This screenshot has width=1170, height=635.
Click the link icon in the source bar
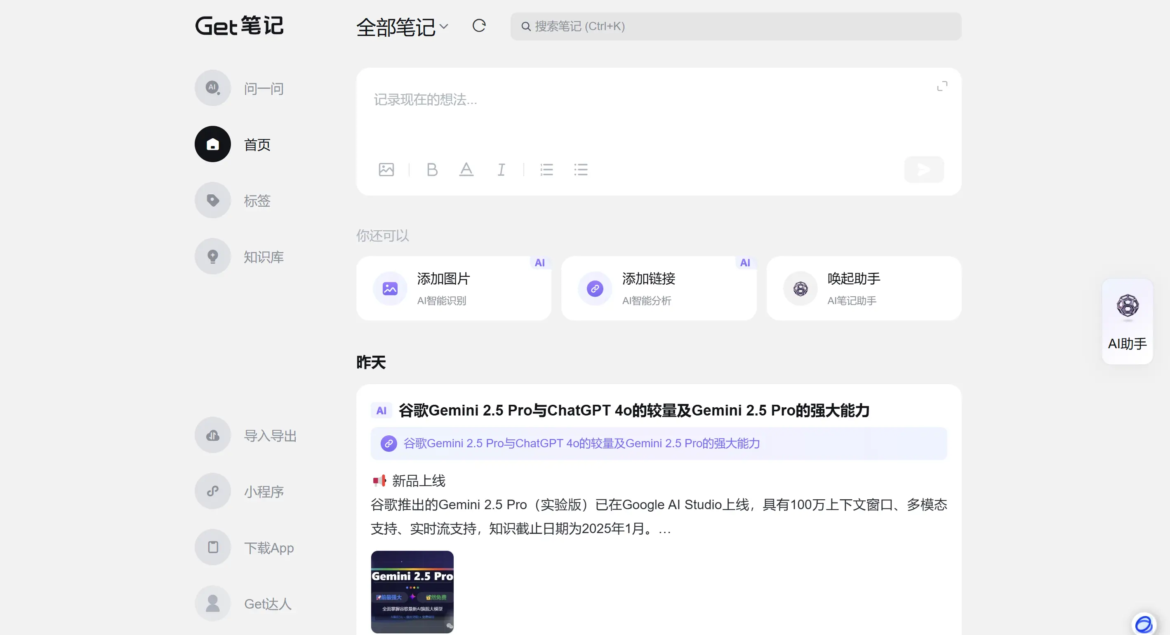(x=388, y=443)
